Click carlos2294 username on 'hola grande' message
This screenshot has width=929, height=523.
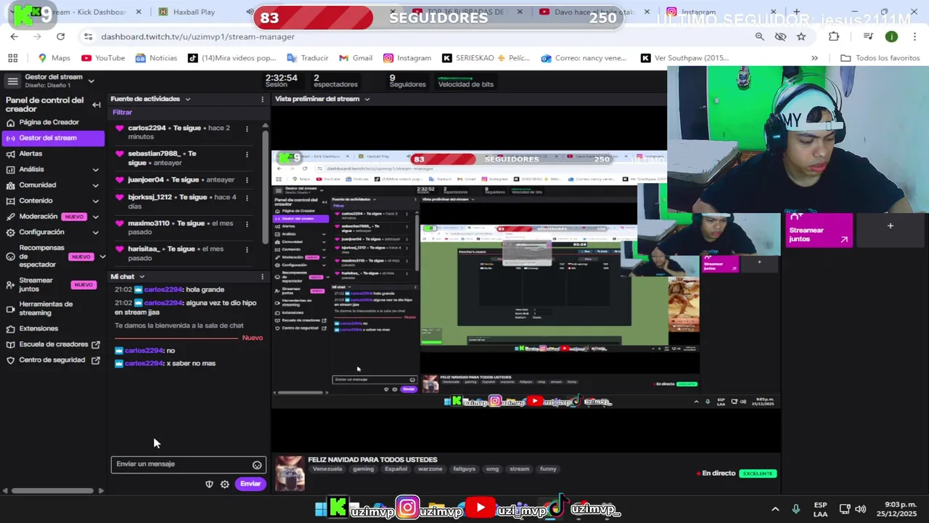pos(163,289)
